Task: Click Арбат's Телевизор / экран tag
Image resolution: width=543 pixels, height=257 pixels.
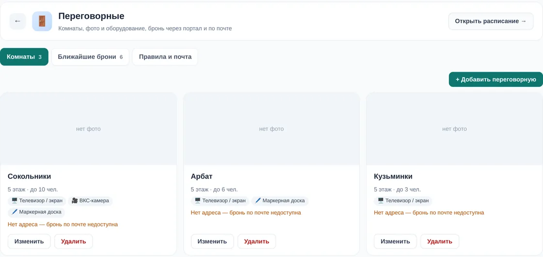Action: point(220,201)
